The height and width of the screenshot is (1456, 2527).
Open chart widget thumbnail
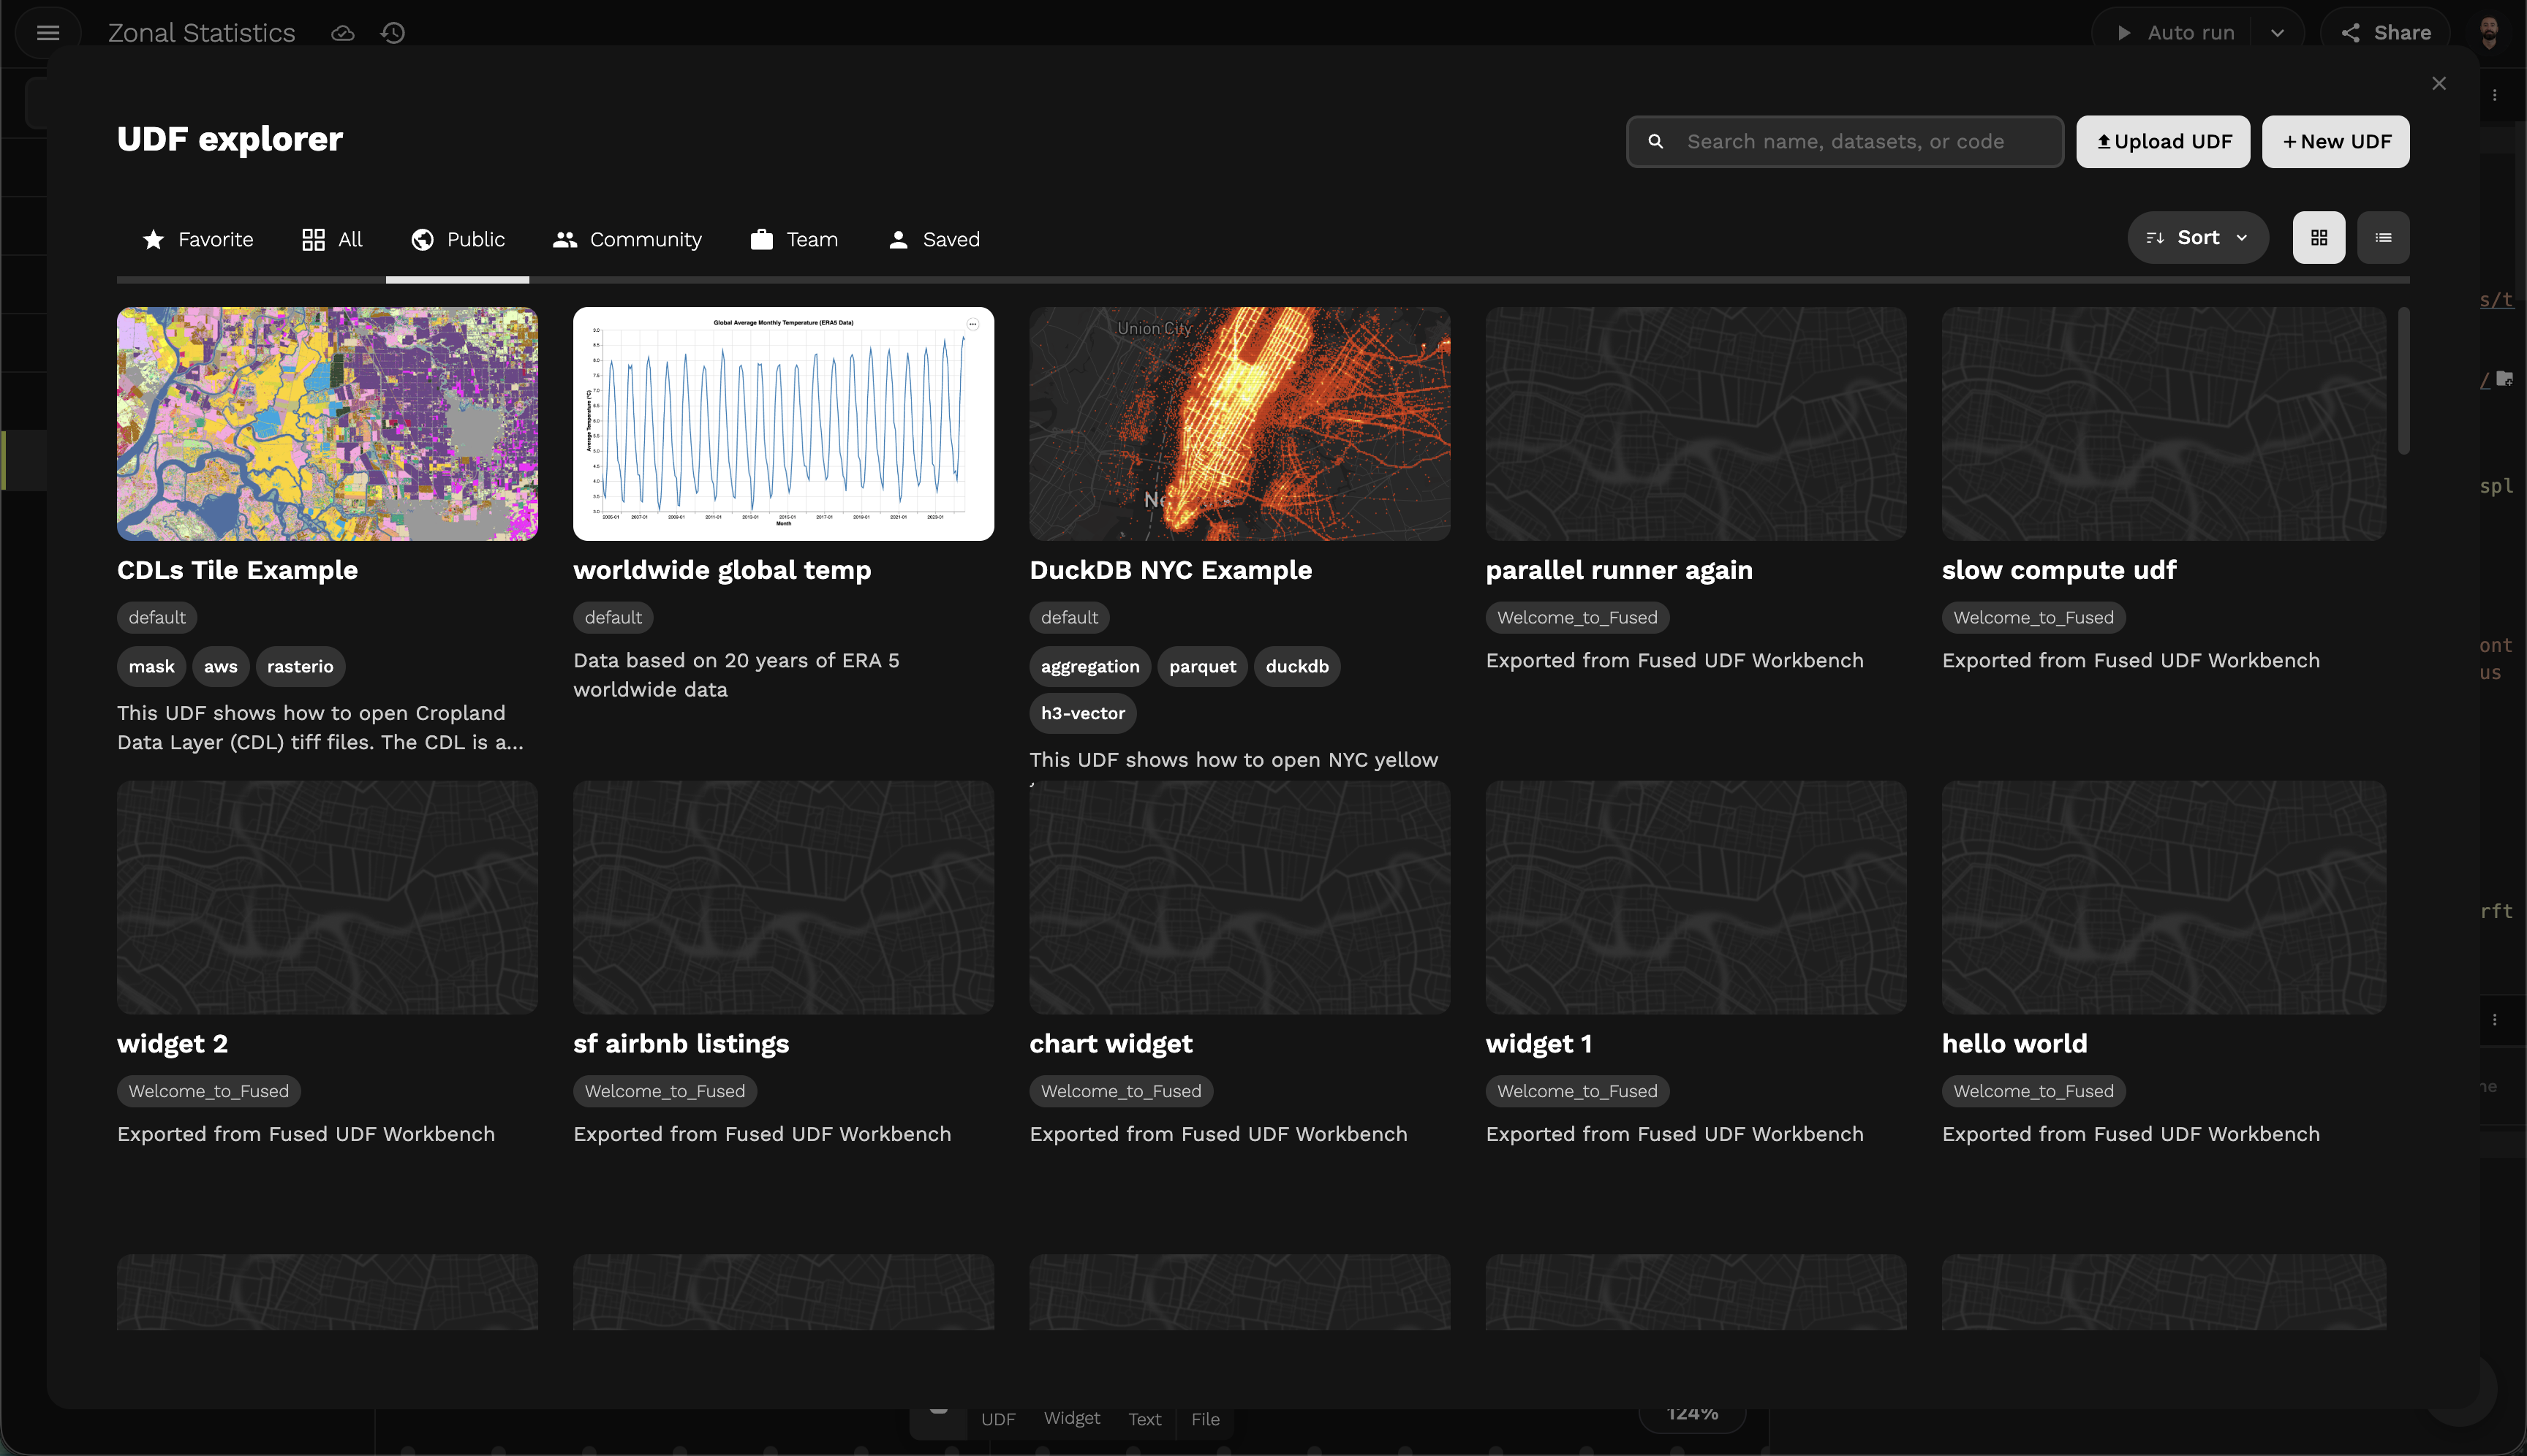click(1239, 897)
